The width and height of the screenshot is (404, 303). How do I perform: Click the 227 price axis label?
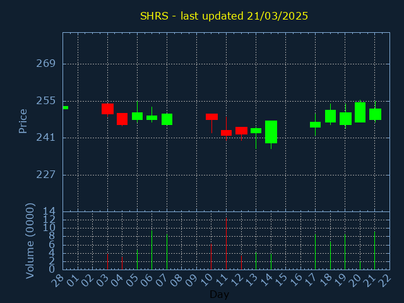[46, 175]
